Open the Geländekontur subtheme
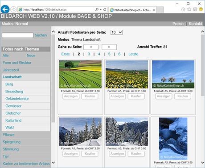The width and height of the screenshot is (205, 168). coord(17,99)
